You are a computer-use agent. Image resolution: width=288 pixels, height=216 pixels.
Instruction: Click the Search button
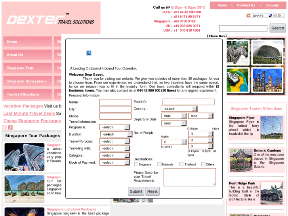click(278, 28)
